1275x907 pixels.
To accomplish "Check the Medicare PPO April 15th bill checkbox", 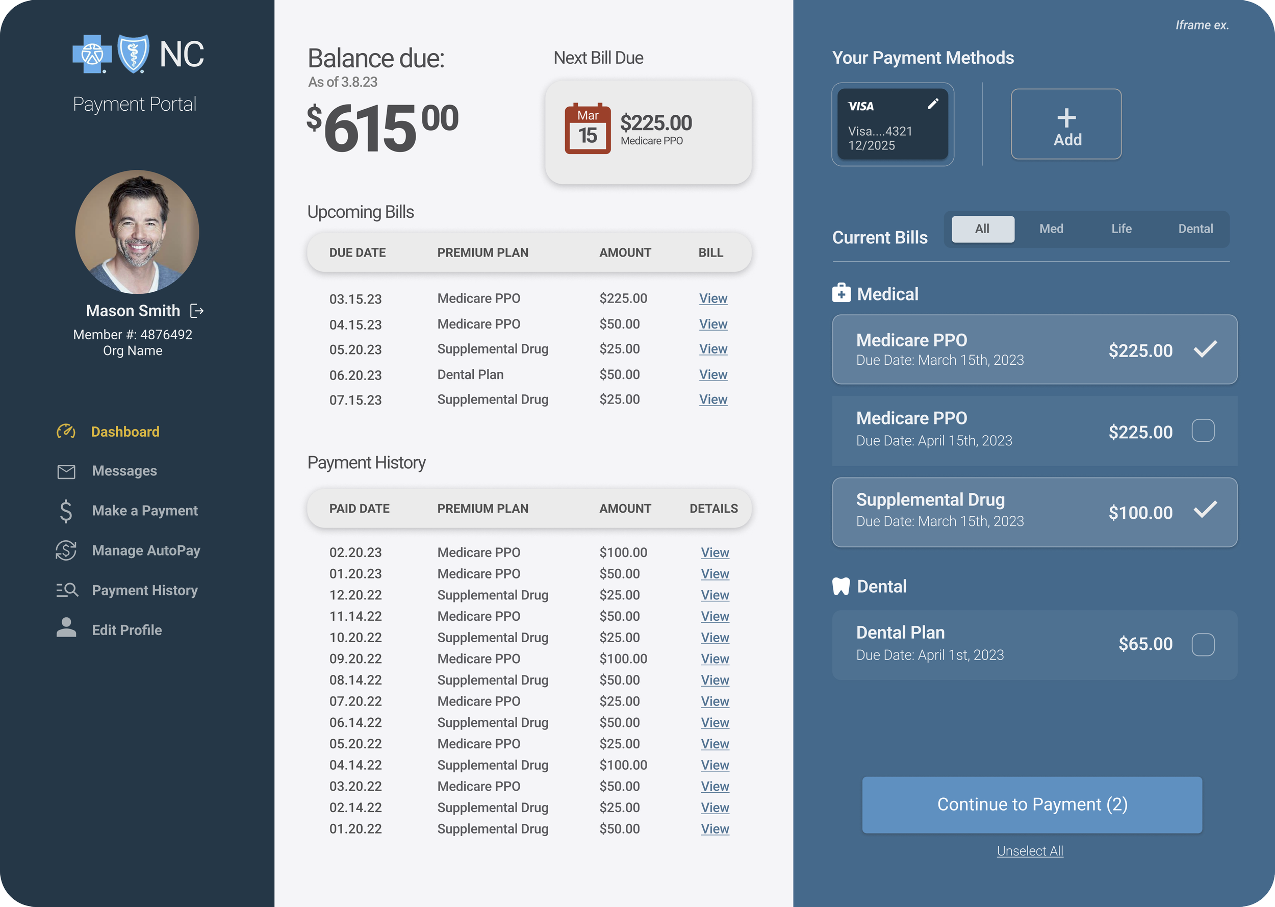I will (x=1203, y=431).
